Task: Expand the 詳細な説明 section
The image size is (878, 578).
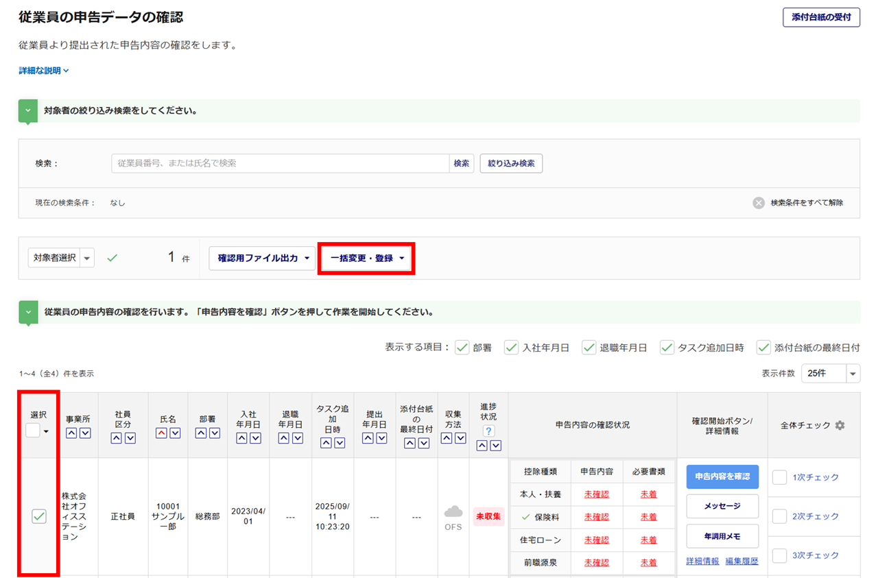Action: pos(44,71)
